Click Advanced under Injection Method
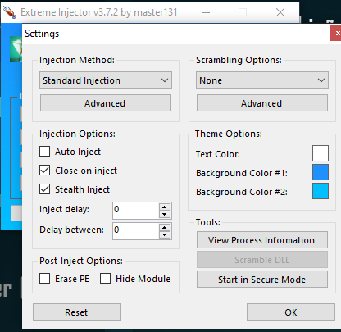Image resolution: width=341 pixels, height=332 pixels. tap(106, 103)
